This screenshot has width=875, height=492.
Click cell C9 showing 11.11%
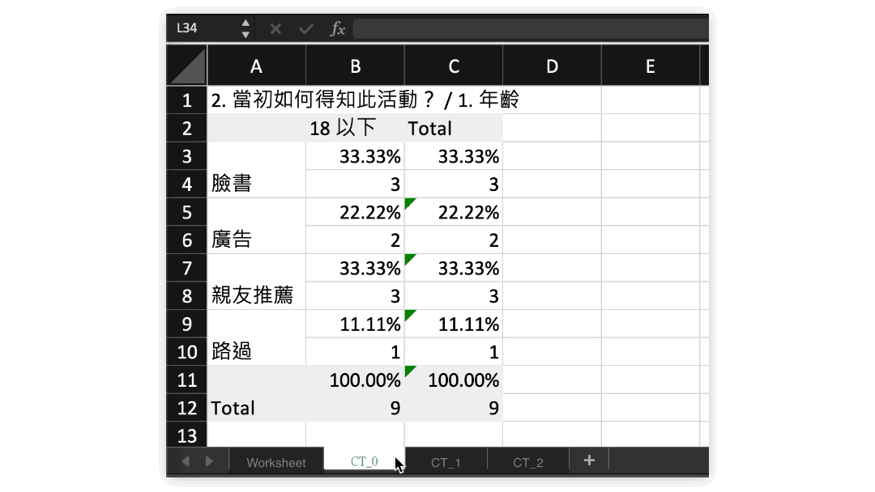coord(454,324)
